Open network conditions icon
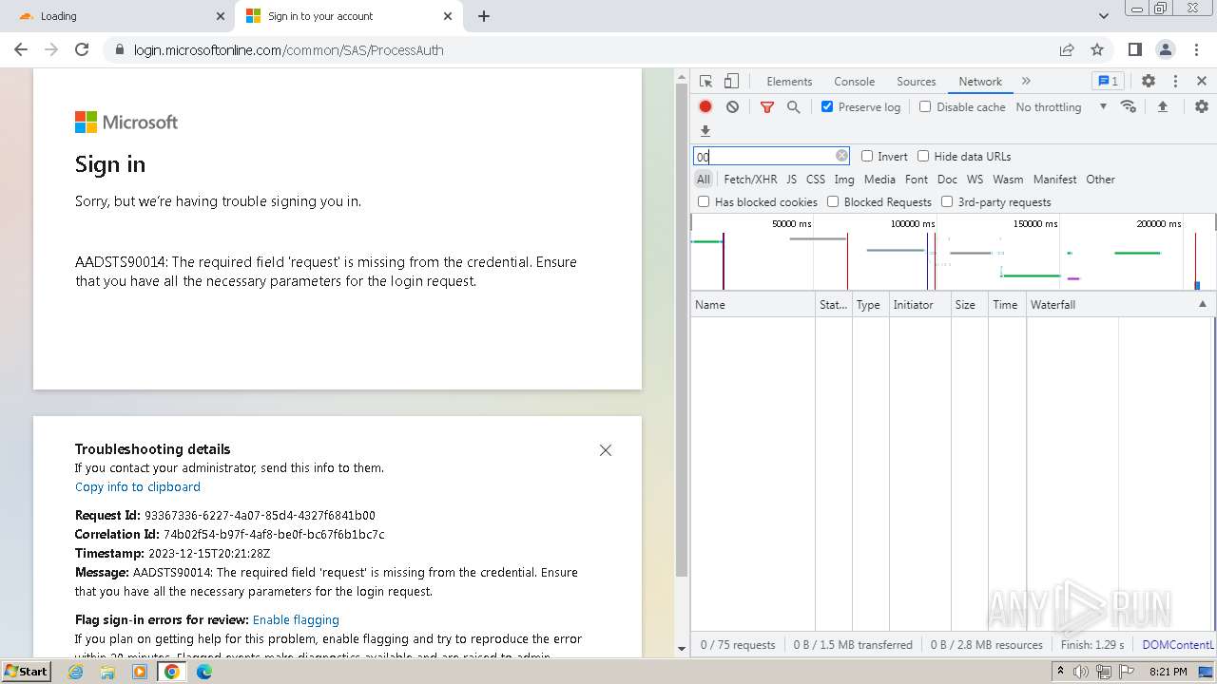Viewport: 1217px width, 684px height. click(1129, 106)
